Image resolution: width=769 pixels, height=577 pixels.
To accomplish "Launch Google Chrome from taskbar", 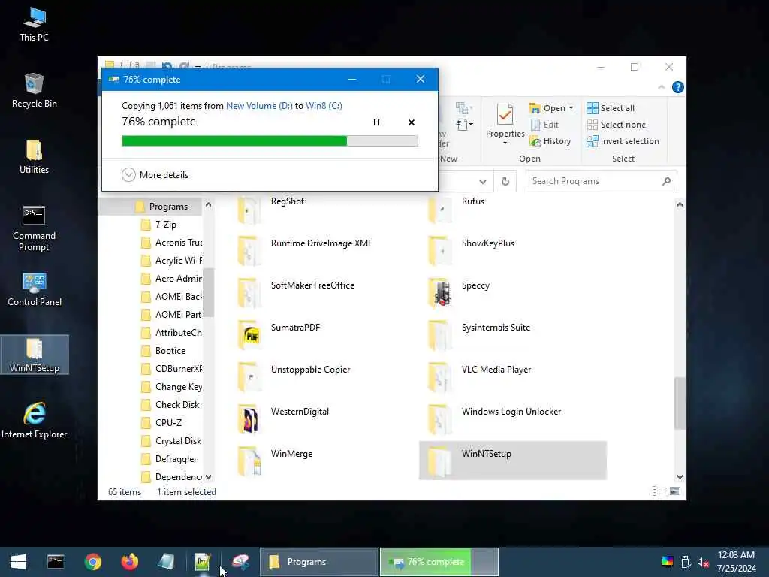I will 92,562.
